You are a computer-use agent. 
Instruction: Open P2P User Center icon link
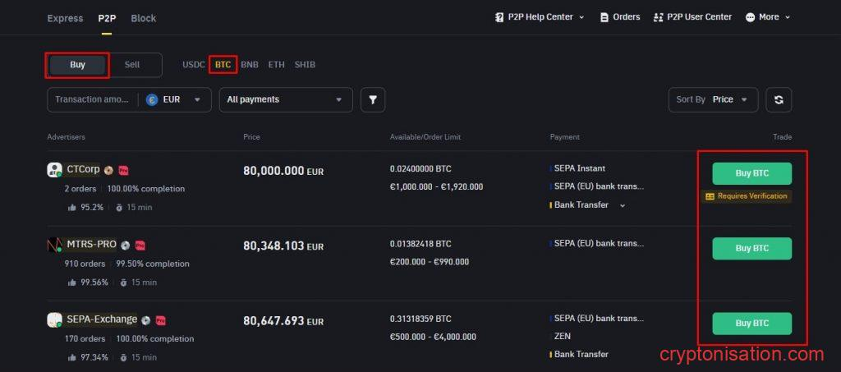[x=658, y=17]
